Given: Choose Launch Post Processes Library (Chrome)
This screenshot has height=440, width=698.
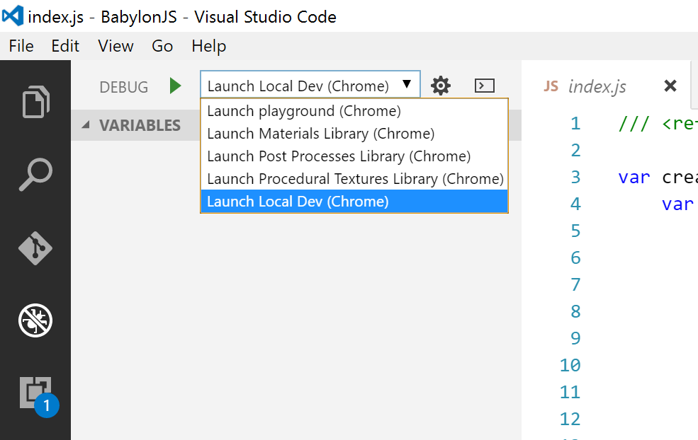Looking at the screenshot, I should pyautogui.click(x=354, y=156).
